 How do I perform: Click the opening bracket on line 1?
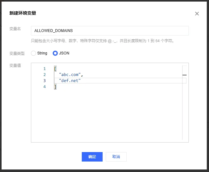click(55, 69)
